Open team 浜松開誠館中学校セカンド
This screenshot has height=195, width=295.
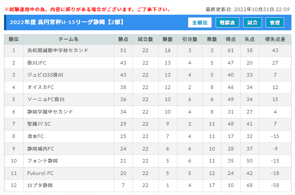pyautogui.click(x=57, y=50)
